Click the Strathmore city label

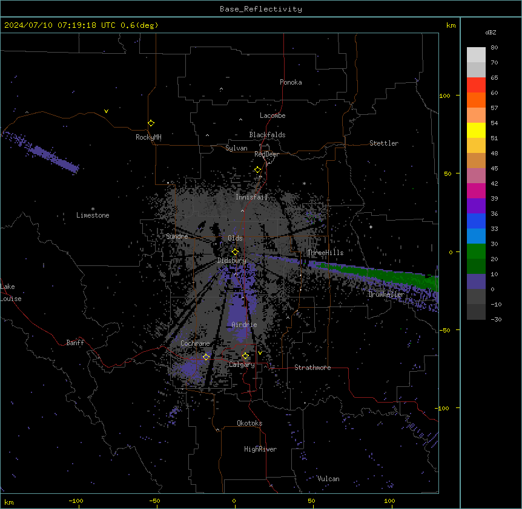[312, 368]
